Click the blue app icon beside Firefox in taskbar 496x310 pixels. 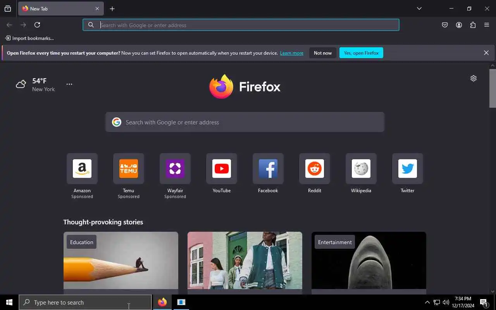181,302
